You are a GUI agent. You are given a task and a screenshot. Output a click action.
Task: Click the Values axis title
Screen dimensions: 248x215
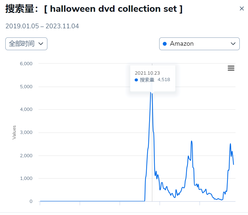pyautogui.click(x=14, y=132)
